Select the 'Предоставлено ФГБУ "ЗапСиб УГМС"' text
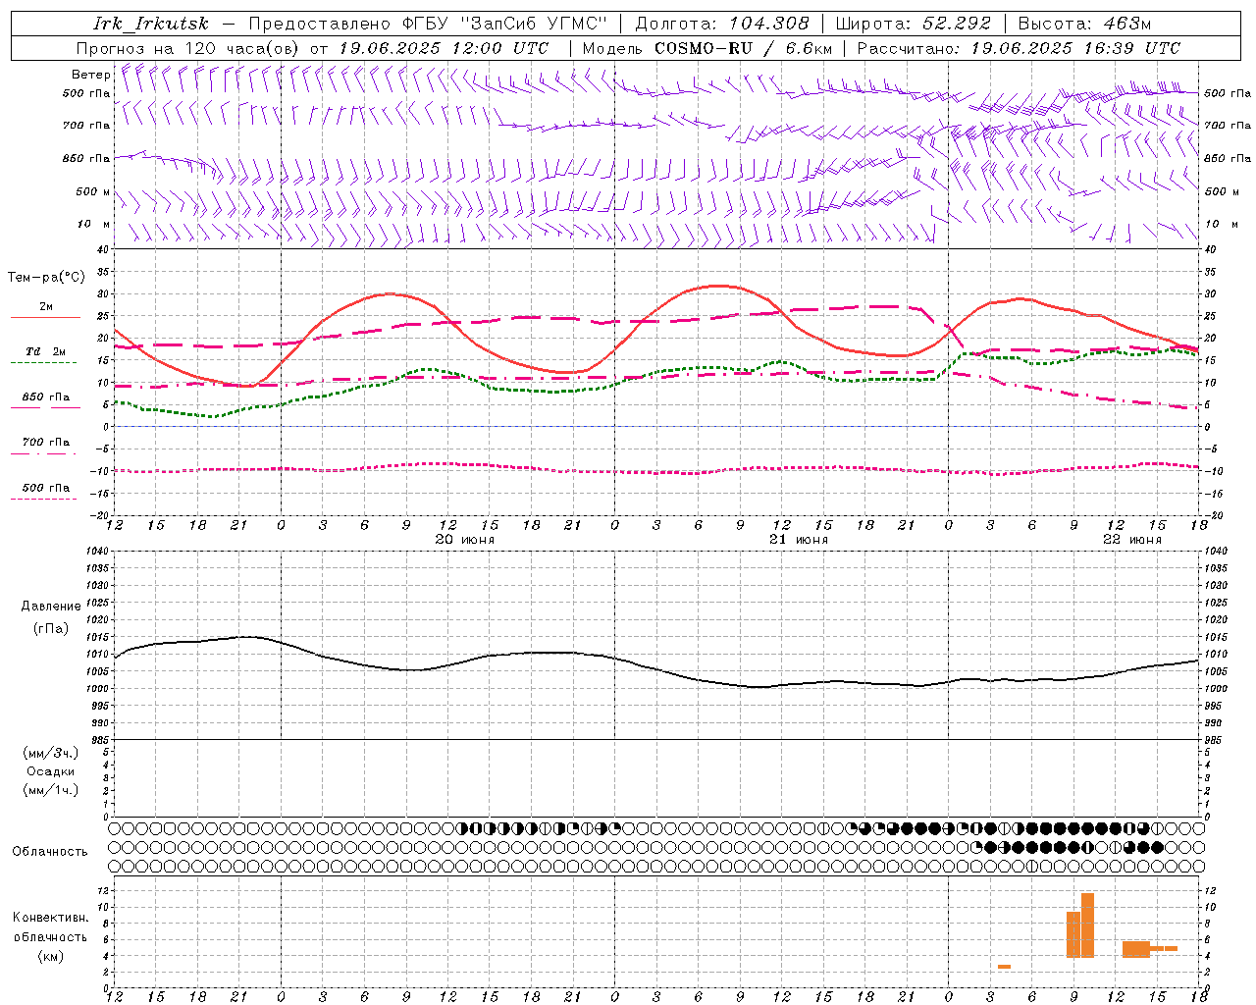 tap(428, 24)
